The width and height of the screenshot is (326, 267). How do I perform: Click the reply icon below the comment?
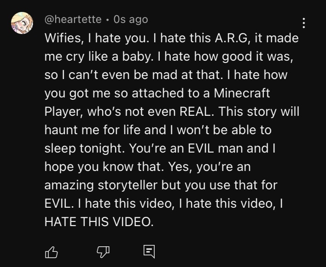(x=149, y=251)
